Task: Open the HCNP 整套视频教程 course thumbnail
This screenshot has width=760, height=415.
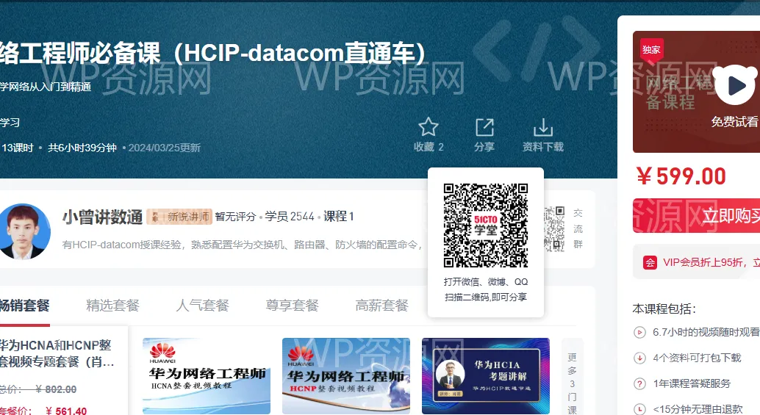Action: click(346, 376)
